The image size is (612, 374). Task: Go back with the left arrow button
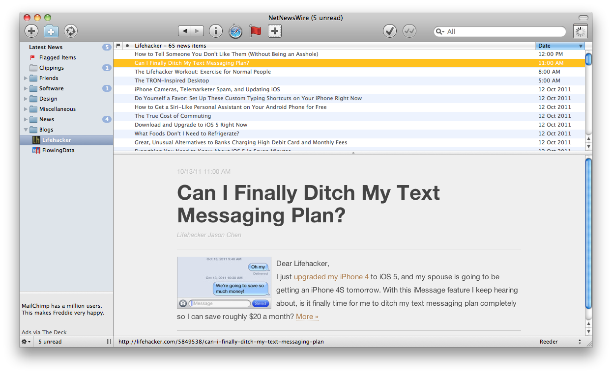click(x=184, y=31)
